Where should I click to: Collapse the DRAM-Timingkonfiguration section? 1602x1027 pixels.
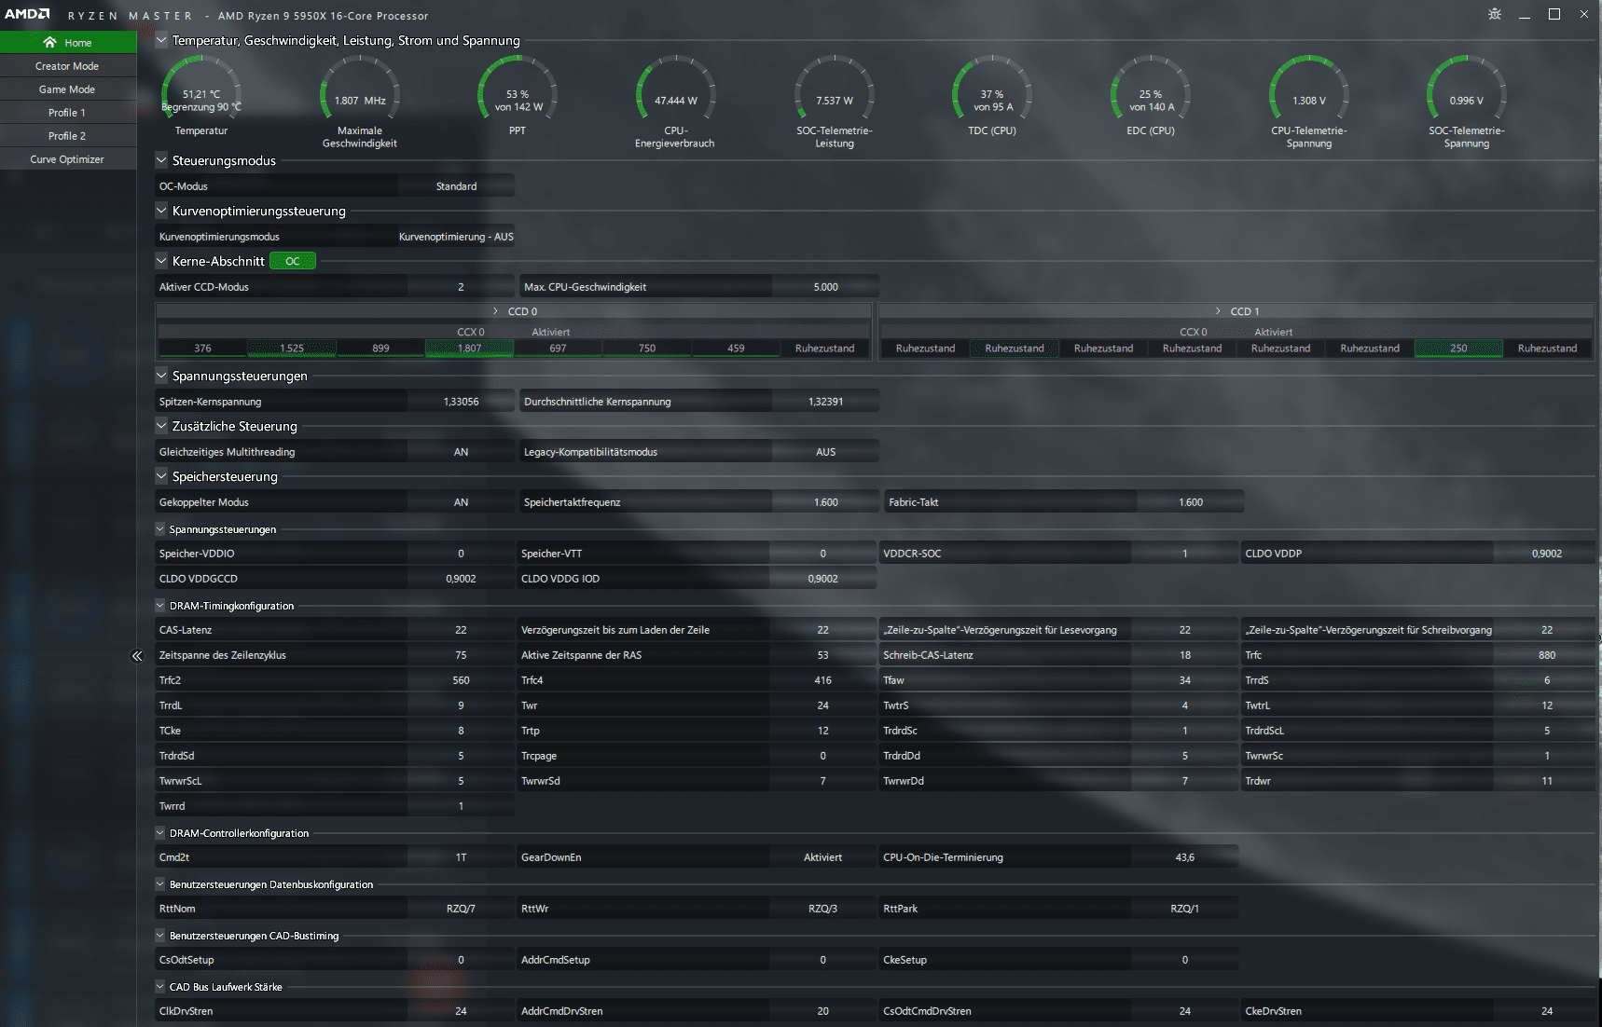[160, 606]
